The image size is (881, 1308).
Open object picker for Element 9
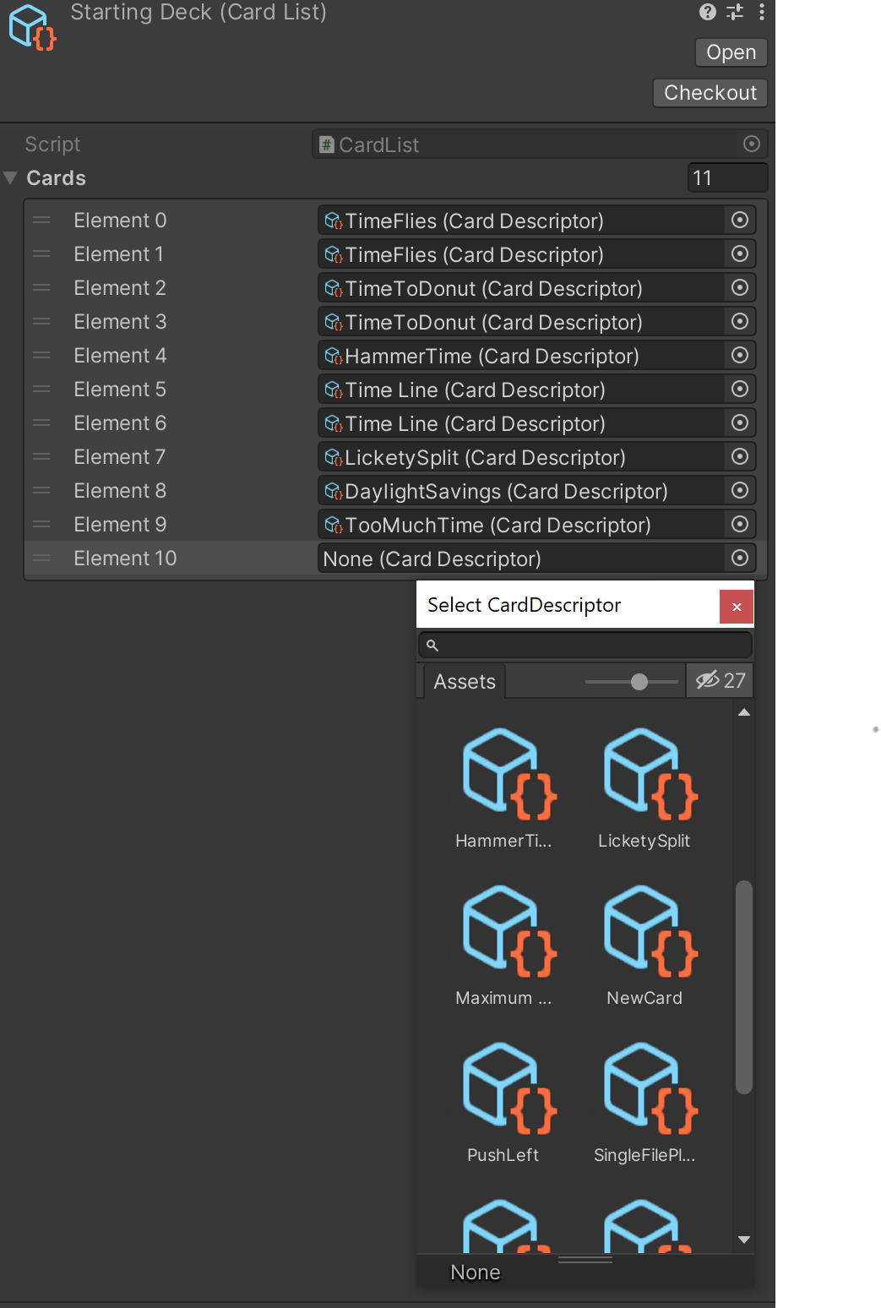740,525
